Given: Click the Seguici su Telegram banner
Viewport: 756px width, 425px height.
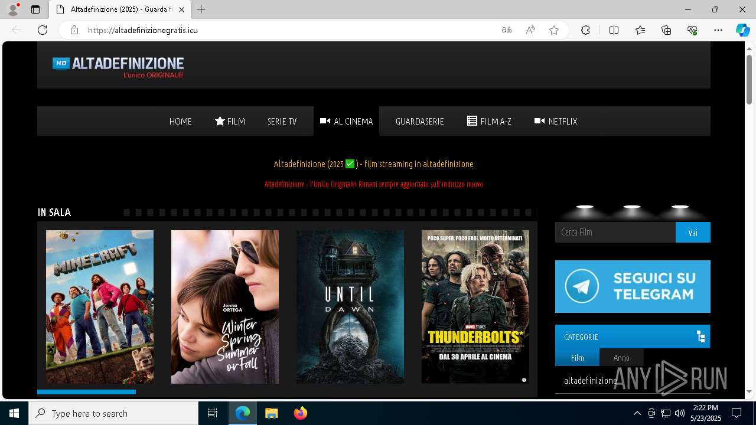Looking at the screenshot, I should point(633,286).
